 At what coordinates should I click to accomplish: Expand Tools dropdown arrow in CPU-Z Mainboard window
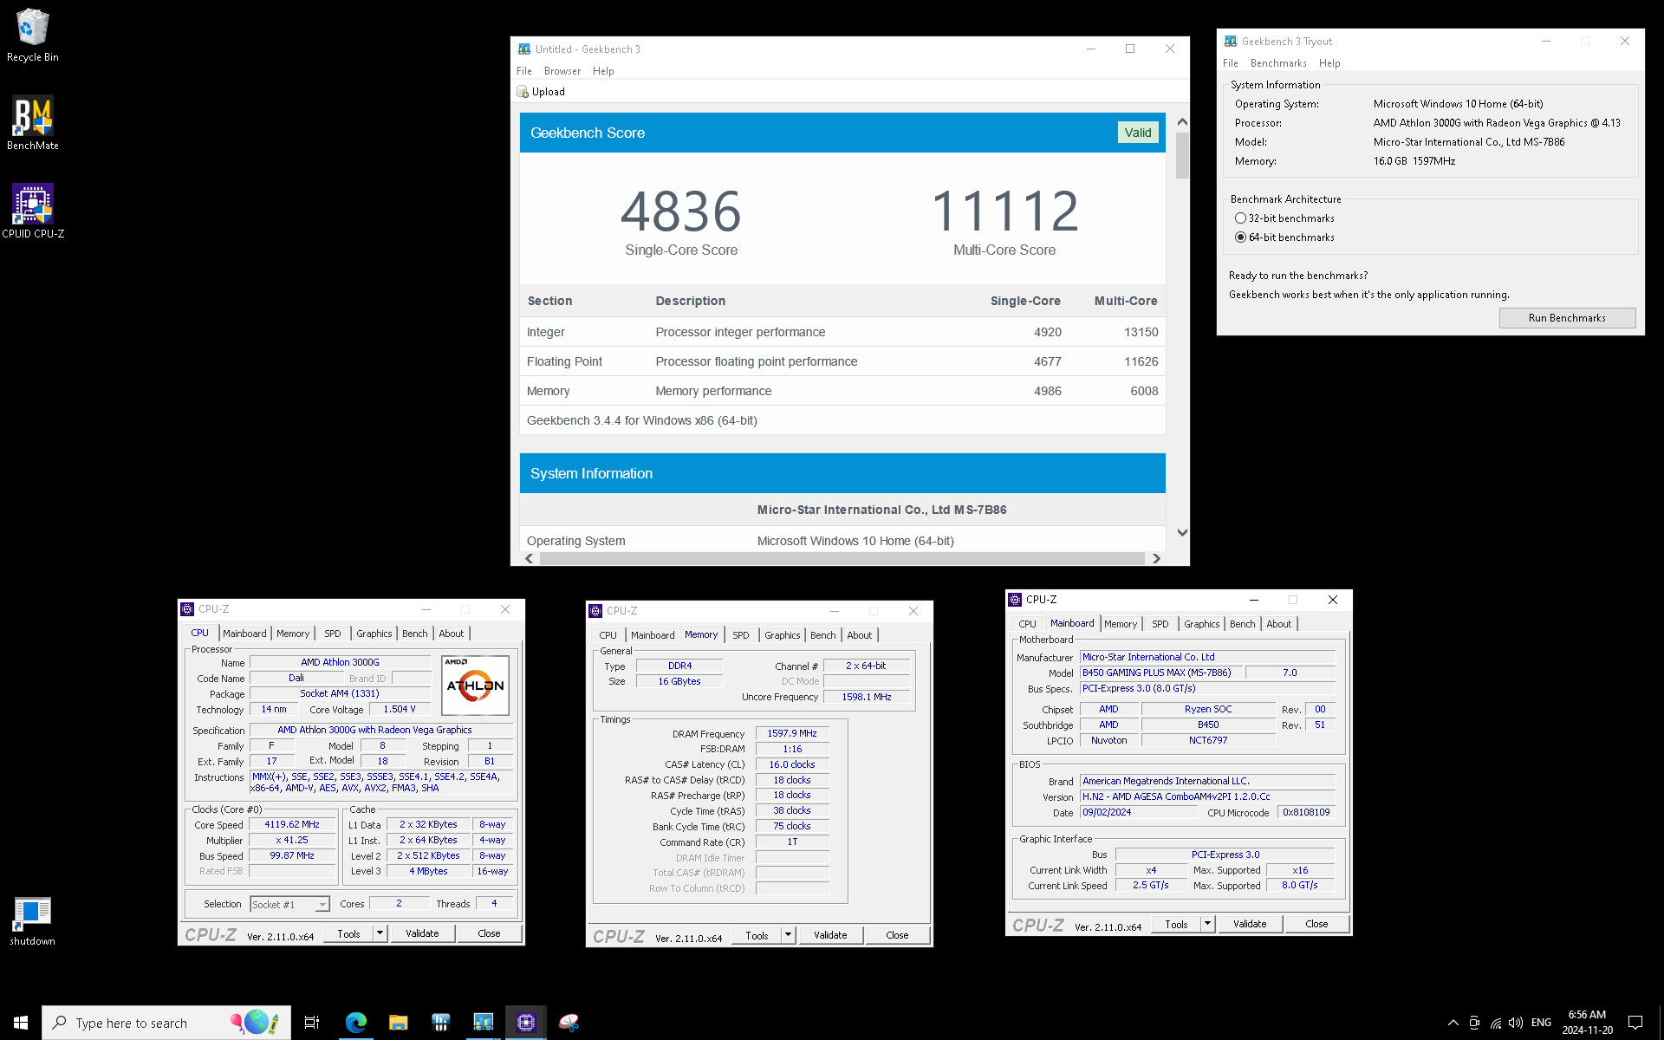tap(1207, 924)
